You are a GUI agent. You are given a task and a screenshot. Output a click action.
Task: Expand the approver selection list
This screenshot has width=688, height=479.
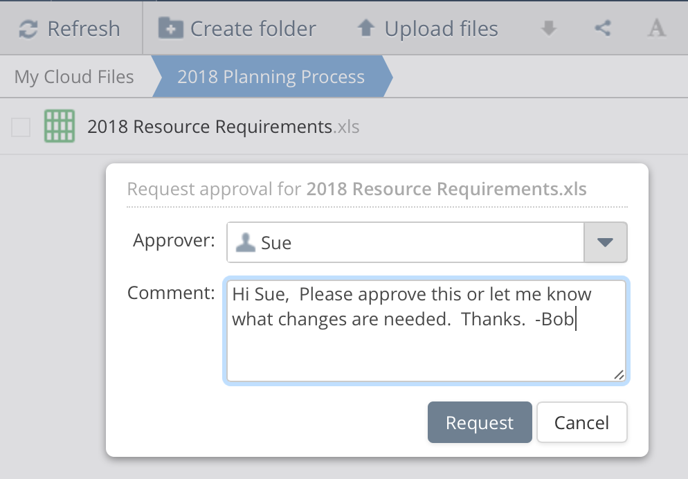(x=606, y=242)
